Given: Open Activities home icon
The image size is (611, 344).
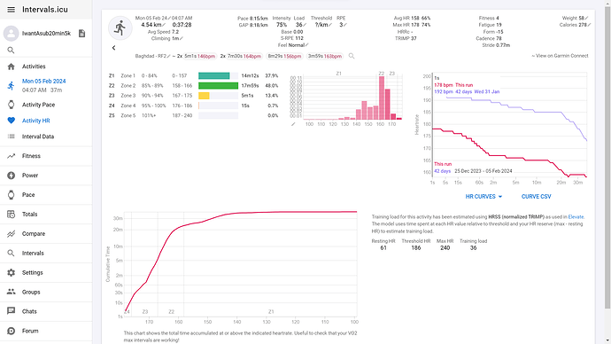Looking at the screenshot, I should pyautogui.click(x=11, y=66).
